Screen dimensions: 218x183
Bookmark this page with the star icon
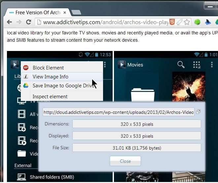(187, 22)
